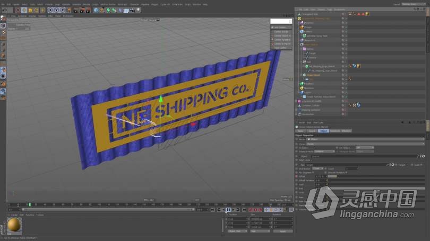Toggle the Per Segment checkbox

tap(313, 173)
